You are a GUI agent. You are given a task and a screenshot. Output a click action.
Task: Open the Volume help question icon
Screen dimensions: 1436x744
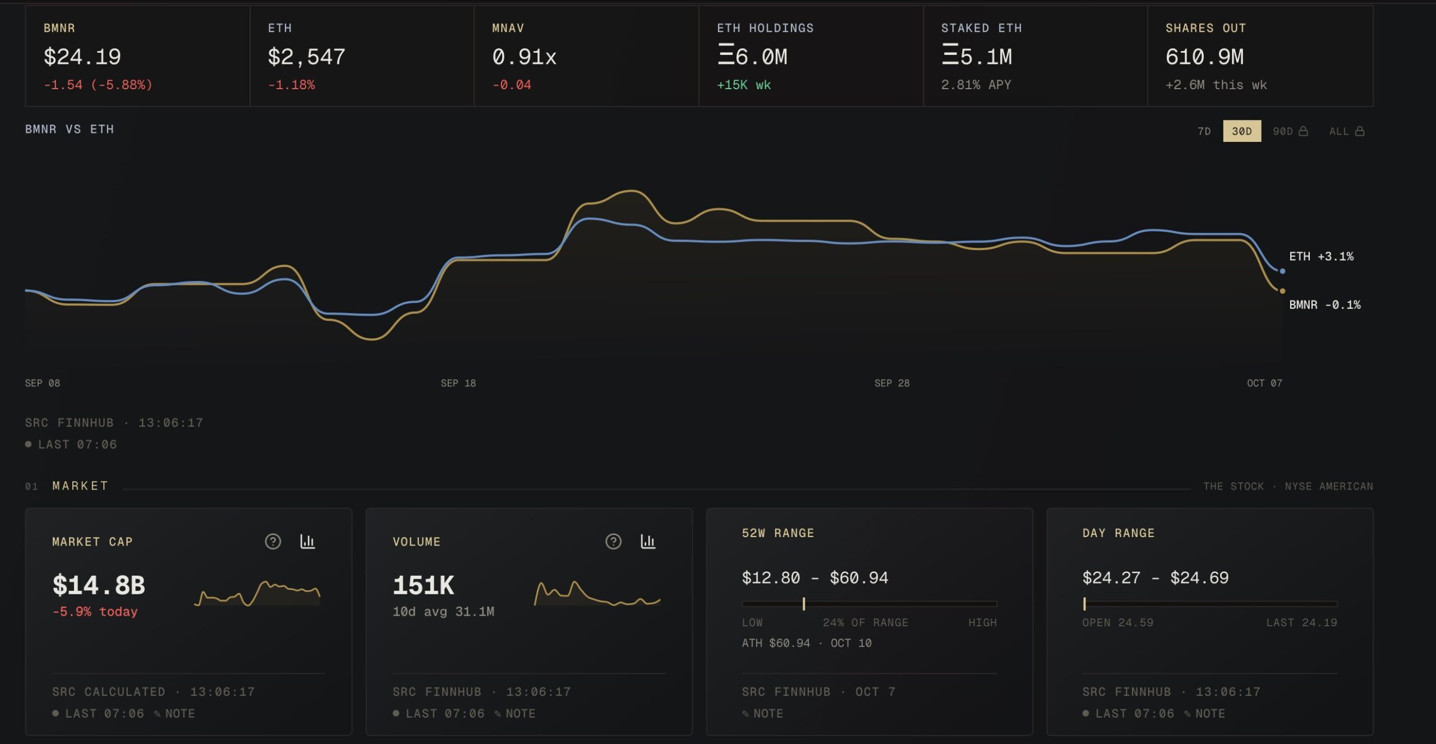(x=613, y=541)
